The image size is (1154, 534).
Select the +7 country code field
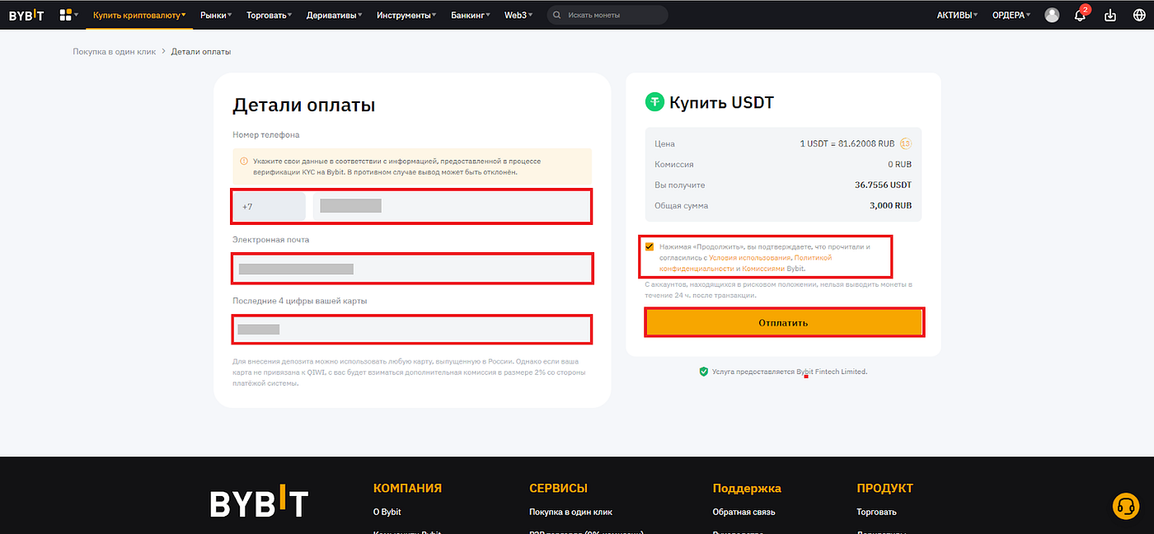[269, 206]
